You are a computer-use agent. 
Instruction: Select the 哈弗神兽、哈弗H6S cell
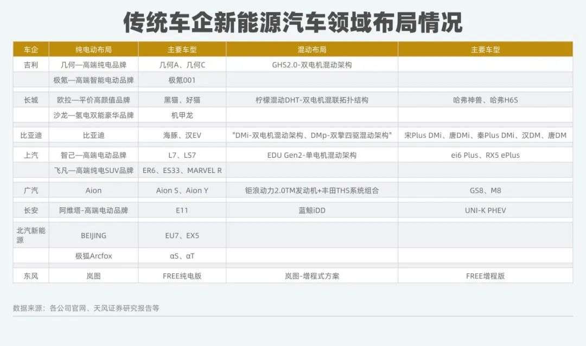pos(485,100)
